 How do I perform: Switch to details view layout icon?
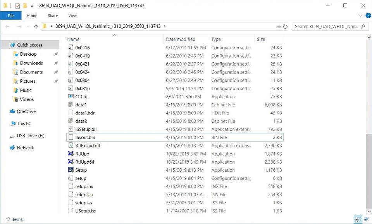tap(358, 219)
